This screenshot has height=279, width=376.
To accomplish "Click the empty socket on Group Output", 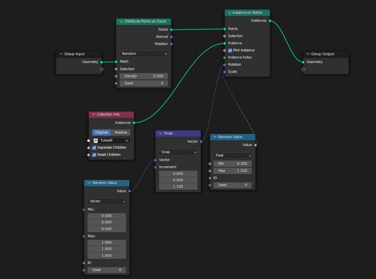I will [303, 70].
